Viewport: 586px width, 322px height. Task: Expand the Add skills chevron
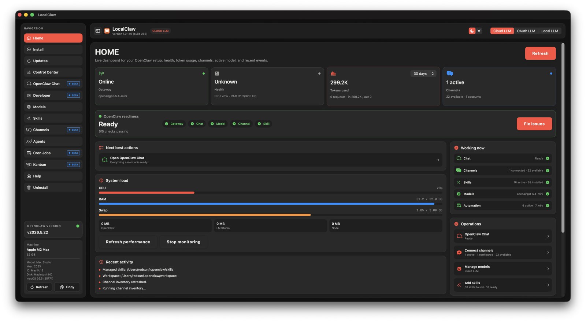pos(548,285)
